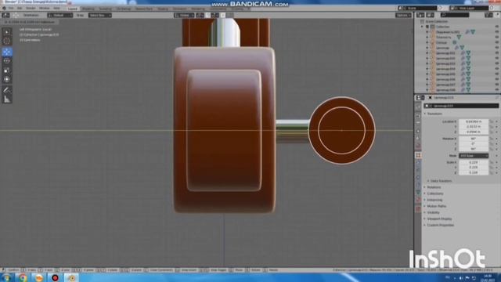This screenshot has height=282, width=501.
Task: Open the Object Constraints properties tab
Action: (418, 186)
